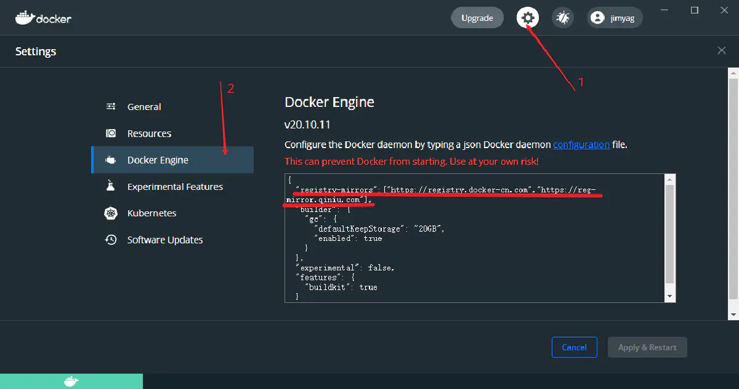Screen dimensions: 739x389
Task: Open the daemon configuration link
Action: tap(581, 144)
